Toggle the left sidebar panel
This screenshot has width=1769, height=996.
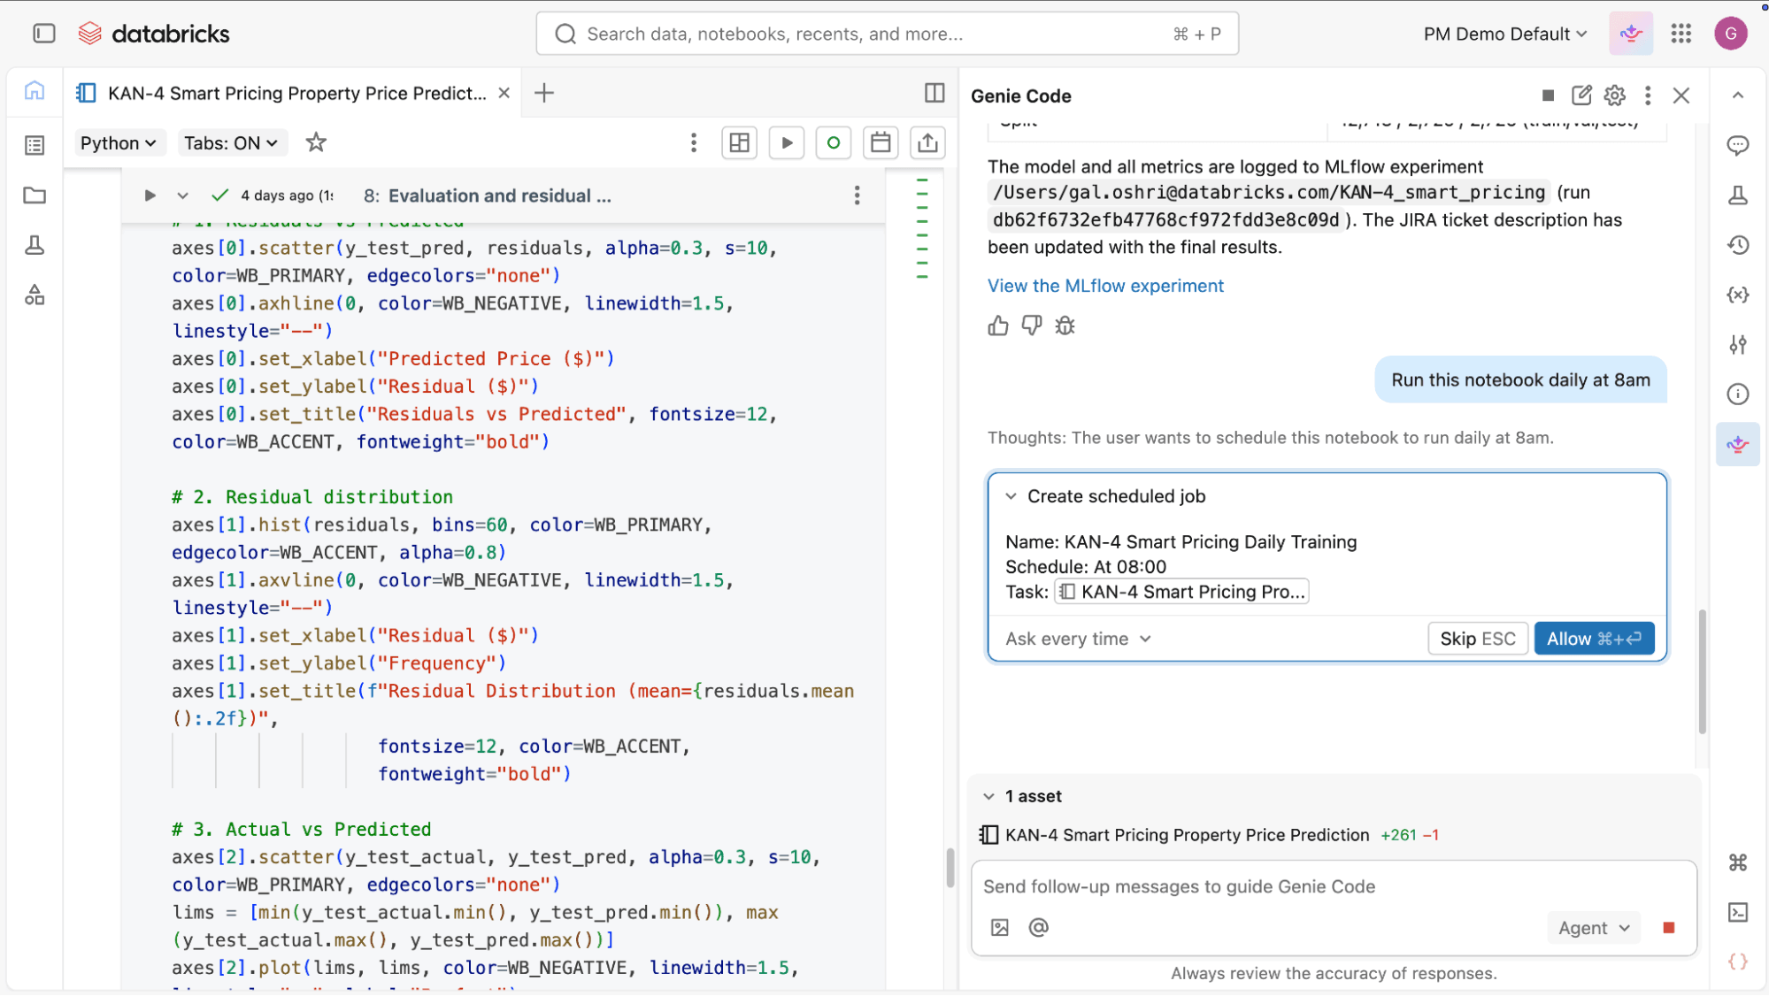coord(44,34)
